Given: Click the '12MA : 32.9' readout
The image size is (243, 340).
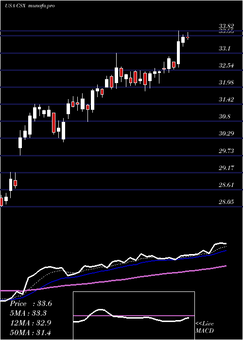Looking at the screenshot, I should point(31,323).
